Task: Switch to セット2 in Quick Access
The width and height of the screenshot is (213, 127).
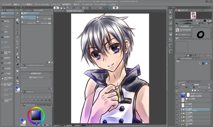Action: coord(8,17)
